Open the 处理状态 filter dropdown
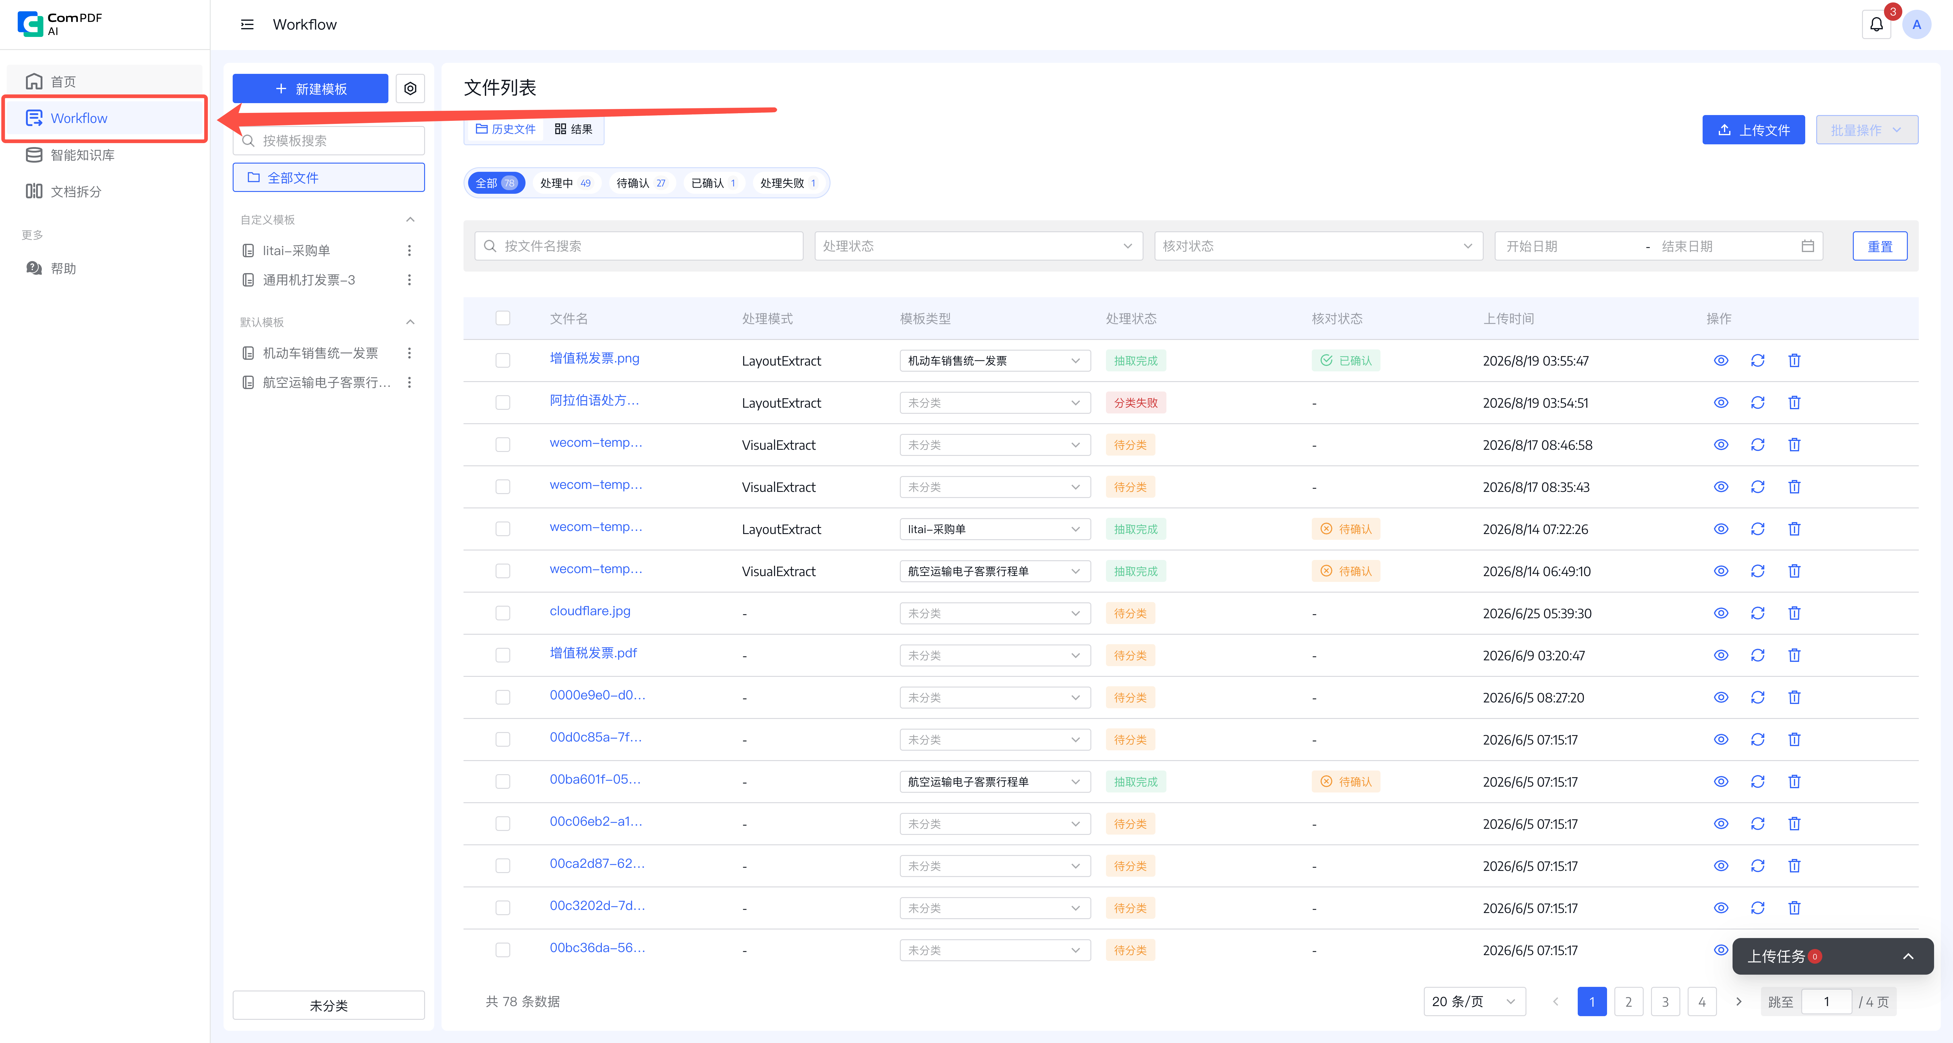Viewport: 1953px width, 1043px height. [978, 246]
